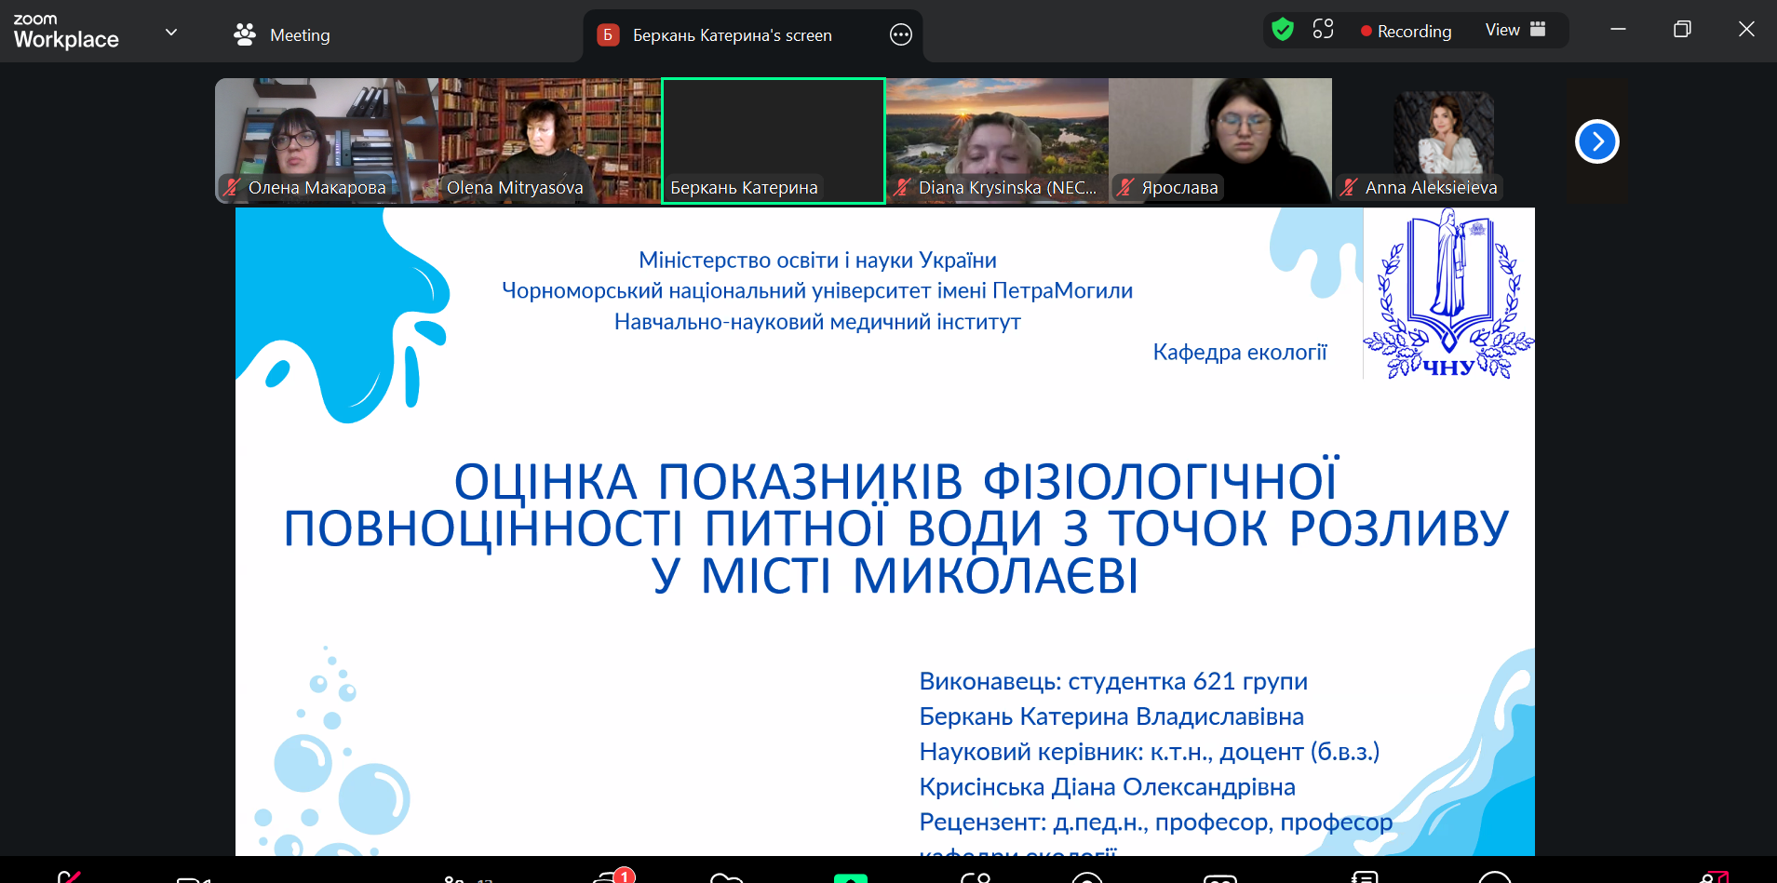1777x883 pixels.
Task: Select Олена Макарова's video thumbnail
Action: tap(326, 140)
